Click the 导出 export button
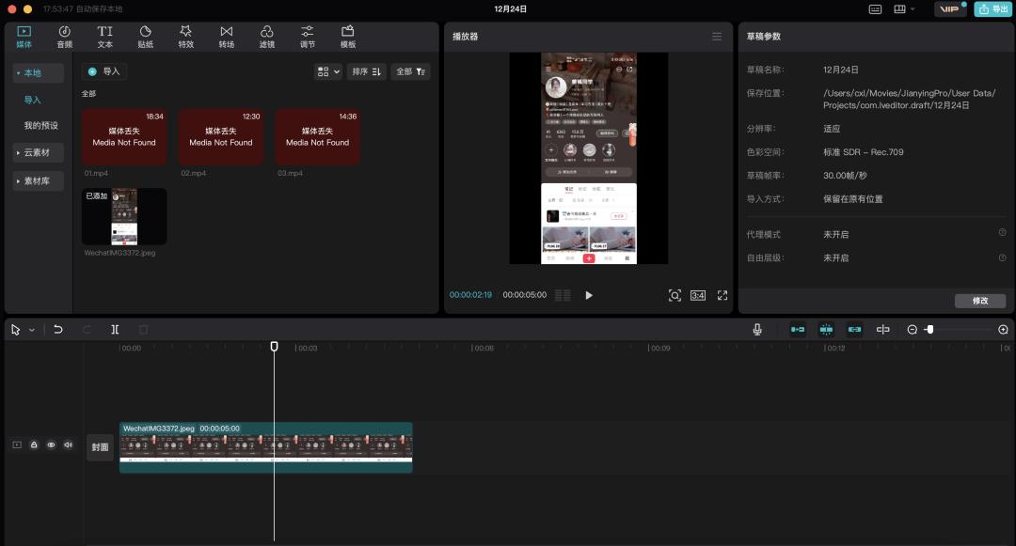Screen dimensions: 1016x546 [993, 9]
